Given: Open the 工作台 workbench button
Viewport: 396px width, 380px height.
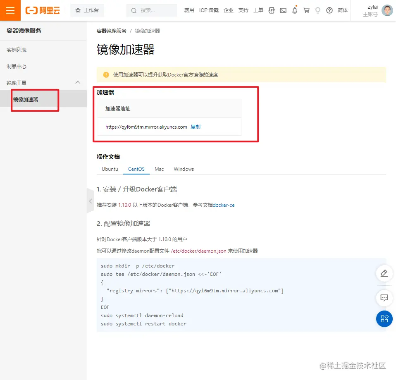Looking at the screenshot, I should (x=87, y=10).
